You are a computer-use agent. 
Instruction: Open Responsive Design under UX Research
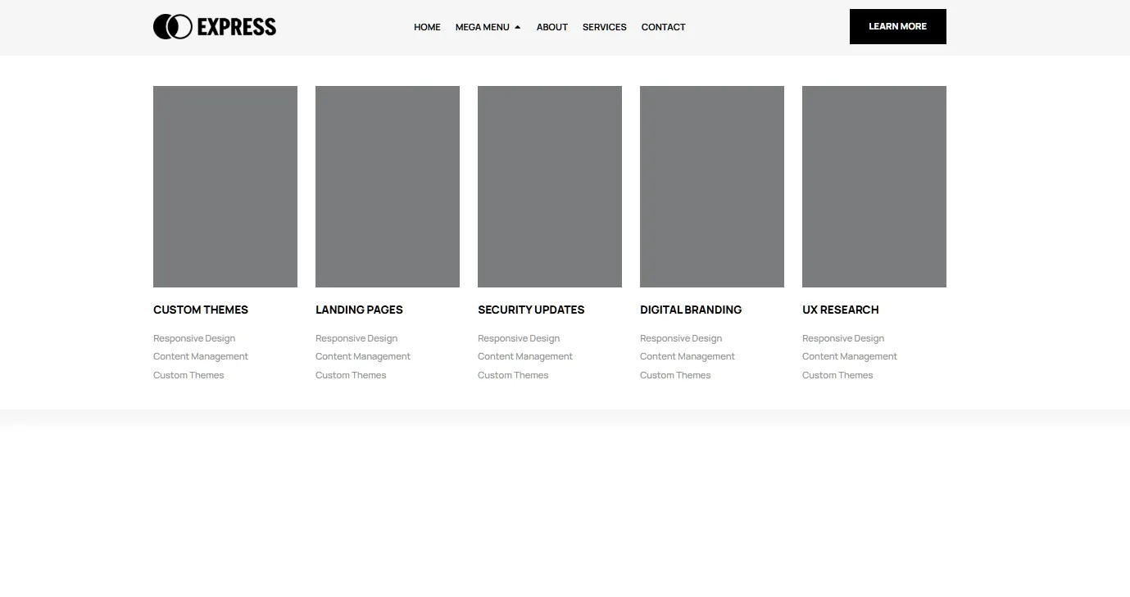(843, 338)
